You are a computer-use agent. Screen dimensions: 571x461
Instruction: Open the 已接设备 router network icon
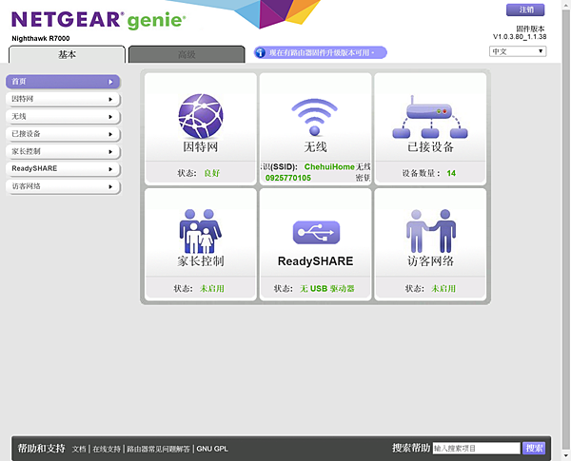tap(430, 117)
